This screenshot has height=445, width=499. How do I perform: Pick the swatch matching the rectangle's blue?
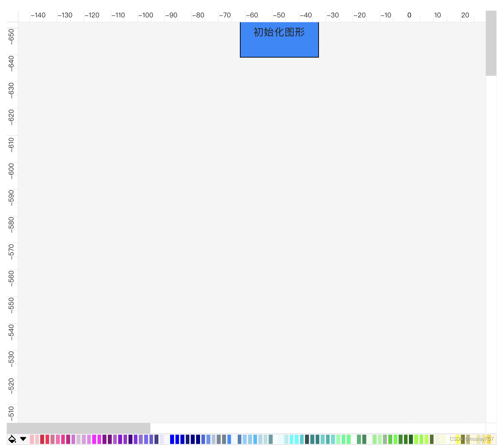tap(229, 439)
